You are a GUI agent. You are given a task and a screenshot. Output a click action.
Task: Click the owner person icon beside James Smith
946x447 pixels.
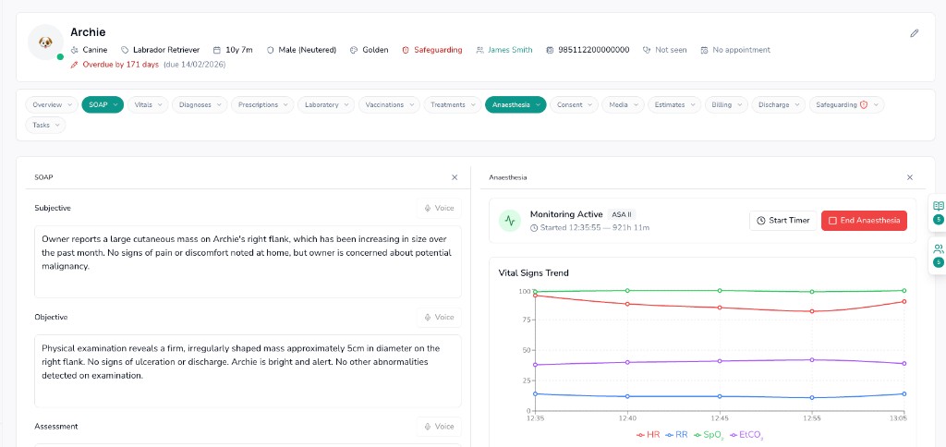(479, 50)
